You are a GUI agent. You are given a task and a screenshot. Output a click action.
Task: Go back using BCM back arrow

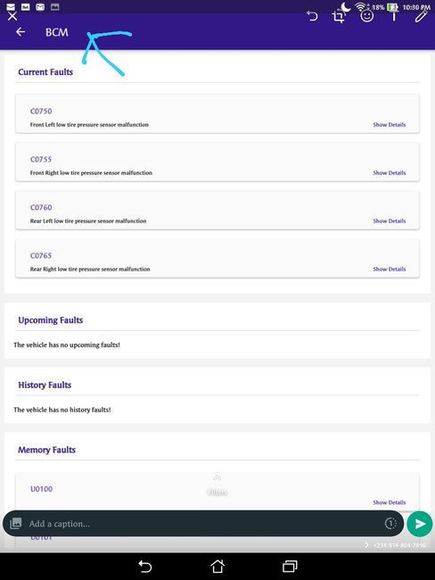[x=21, y=32]
